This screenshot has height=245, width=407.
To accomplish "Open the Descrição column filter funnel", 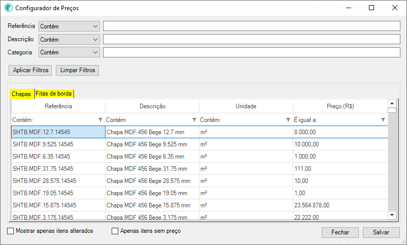I will tap(194, 119).
